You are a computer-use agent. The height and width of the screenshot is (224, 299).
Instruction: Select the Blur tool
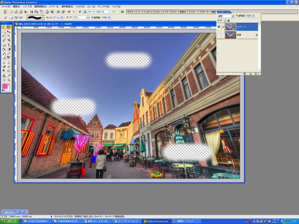(x=4, y=62)
